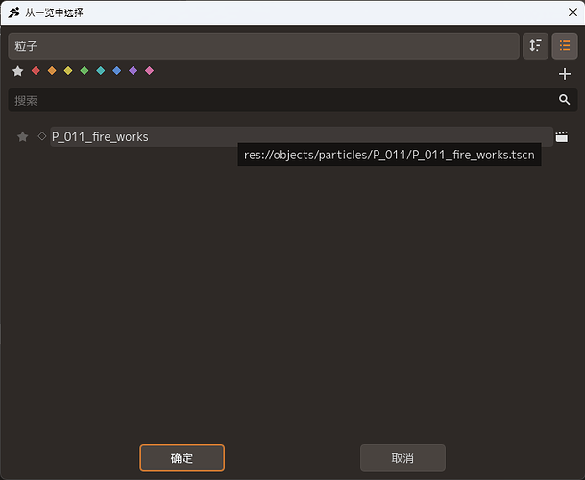Click the sort order icon
The width and height of the screenshot is (585, 480).
pos(535,46)
